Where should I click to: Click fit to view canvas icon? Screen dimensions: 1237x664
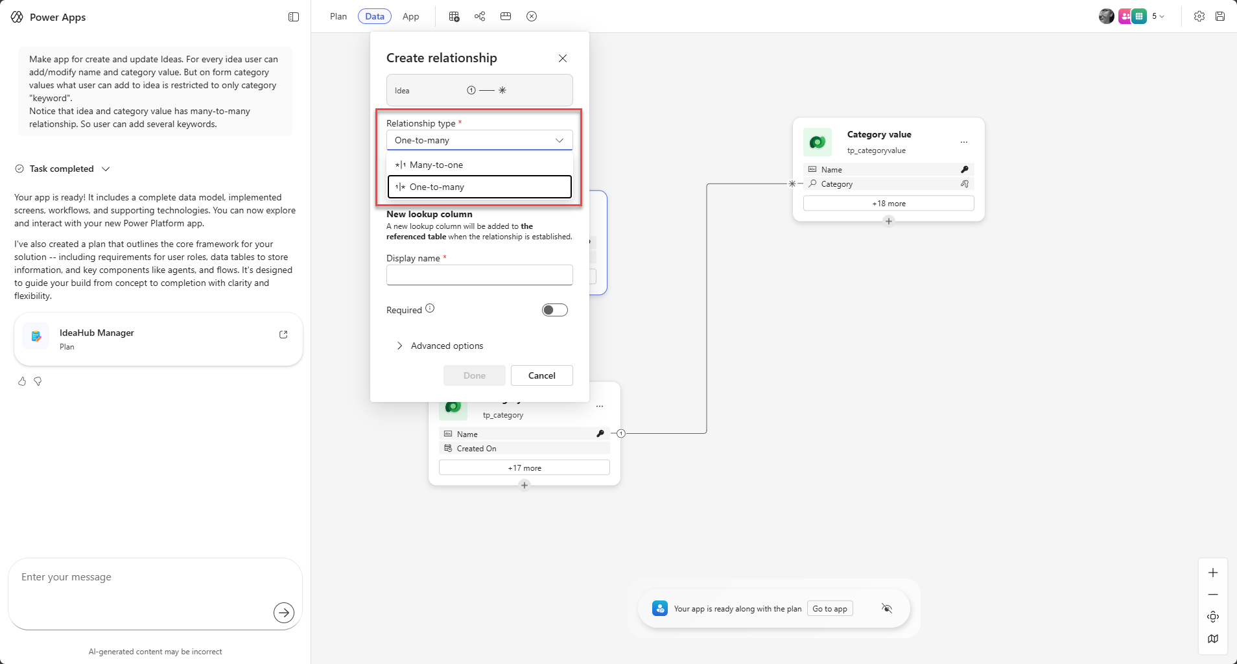pos(1212,617)
